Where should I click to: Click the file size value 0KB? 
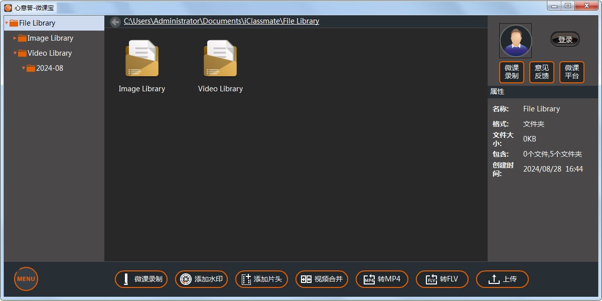coord(530,139)
